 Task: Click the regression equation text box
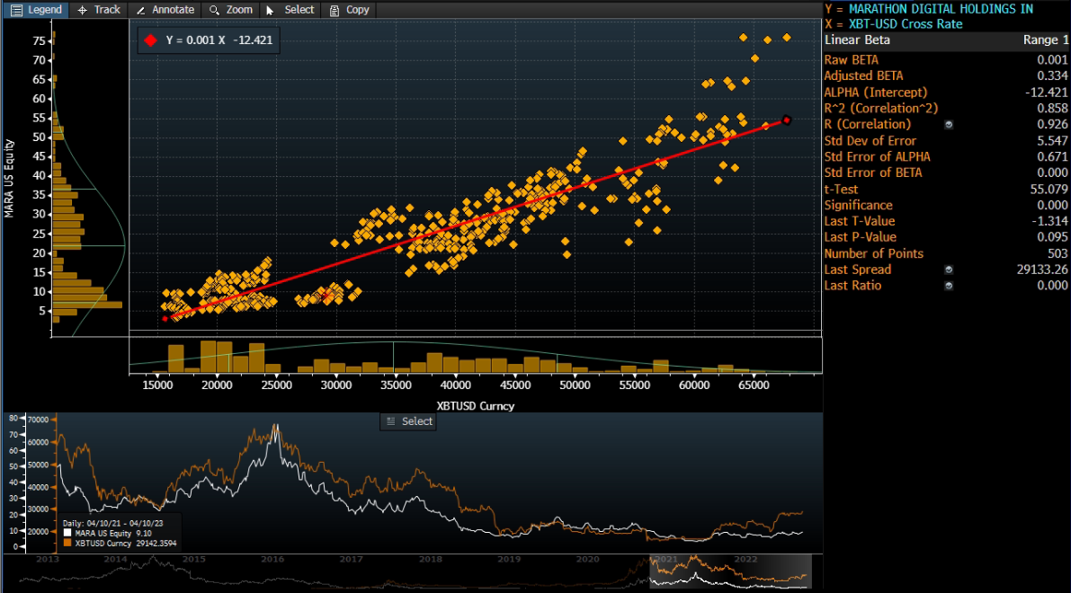(x=209, y=40)
